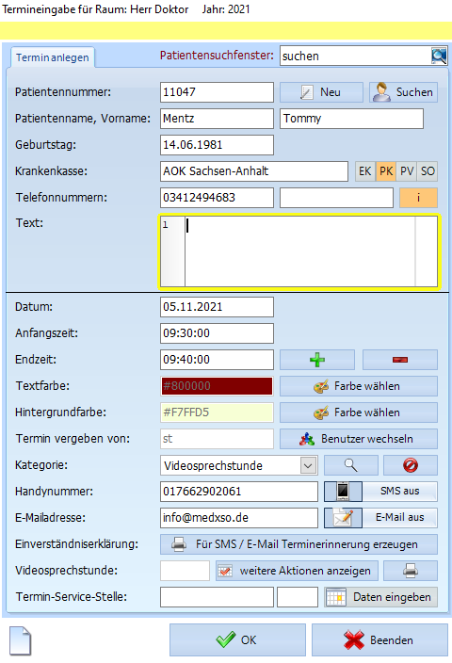
Task: Click the mobile phone SMS icon
Action: 343,492
